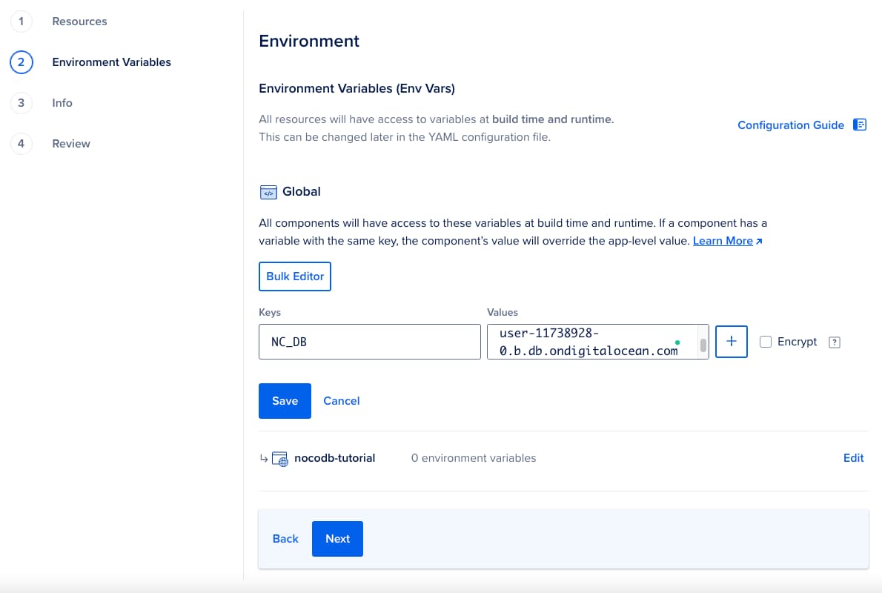Viewport: 882px width, 593px height.
Task: Click the step 1 circle icon
Action: pyautogui.click(x=21, y=21)
